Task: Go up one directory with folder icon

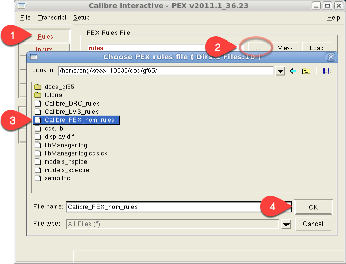Action: [x=306, y=71]
